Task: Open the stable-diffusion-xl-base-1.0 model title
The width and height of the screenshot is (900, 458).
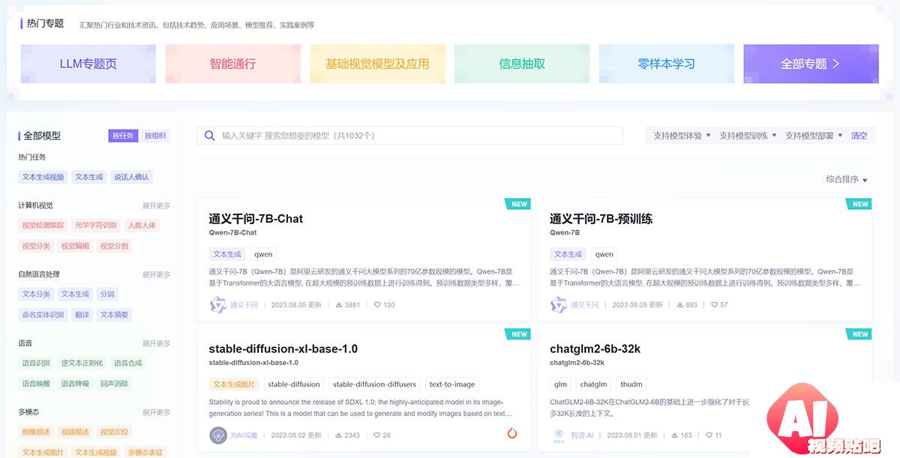Action: pyautogui.click(x=283, y=349)
